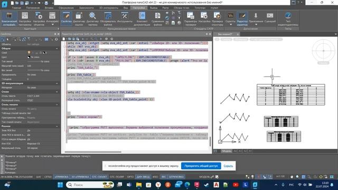Switch to the Оформление ribbon tab

tap(66, 8)
